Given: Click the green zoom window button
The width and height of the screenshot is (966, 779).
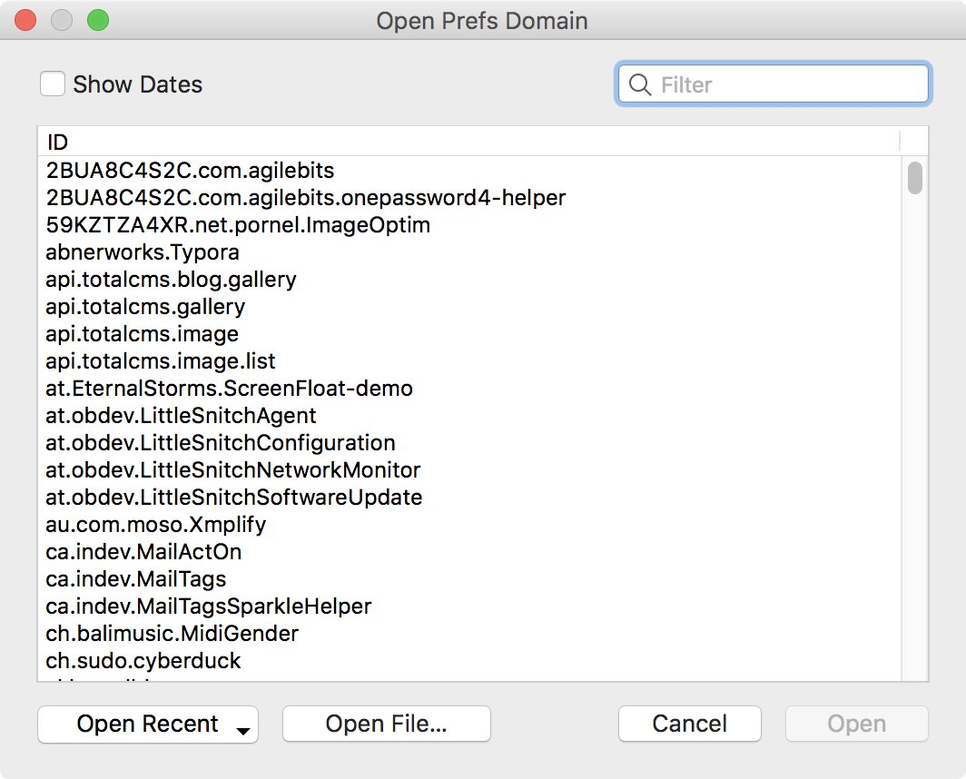Looking at the screenshot, I should [x=98, y=20].
